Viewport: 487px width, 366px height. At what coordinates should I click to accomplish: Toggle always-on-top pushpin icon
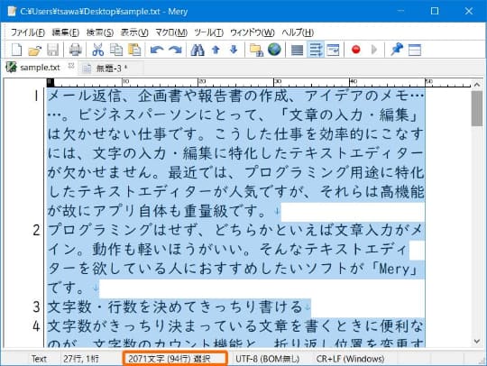397,50
